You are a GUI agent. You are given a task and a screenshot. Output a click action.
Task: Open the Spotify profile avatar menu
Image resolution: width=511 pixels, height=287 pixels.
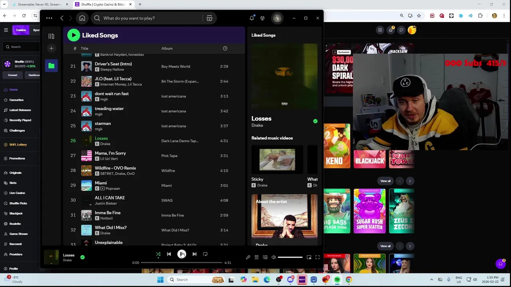(x=277, y=18)
